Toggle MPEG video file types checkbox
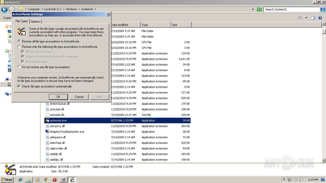This screenshot has height=183, width=326. 23,52
